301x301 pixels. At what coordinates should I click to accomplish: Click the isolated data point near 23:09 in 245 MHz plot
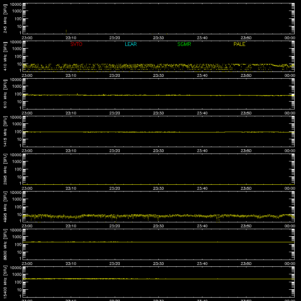pyautogui.click(x=66, y=31)
